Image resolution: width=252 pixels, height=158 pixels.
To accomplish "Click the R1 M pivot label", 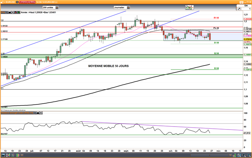I will tap(216, 18).
